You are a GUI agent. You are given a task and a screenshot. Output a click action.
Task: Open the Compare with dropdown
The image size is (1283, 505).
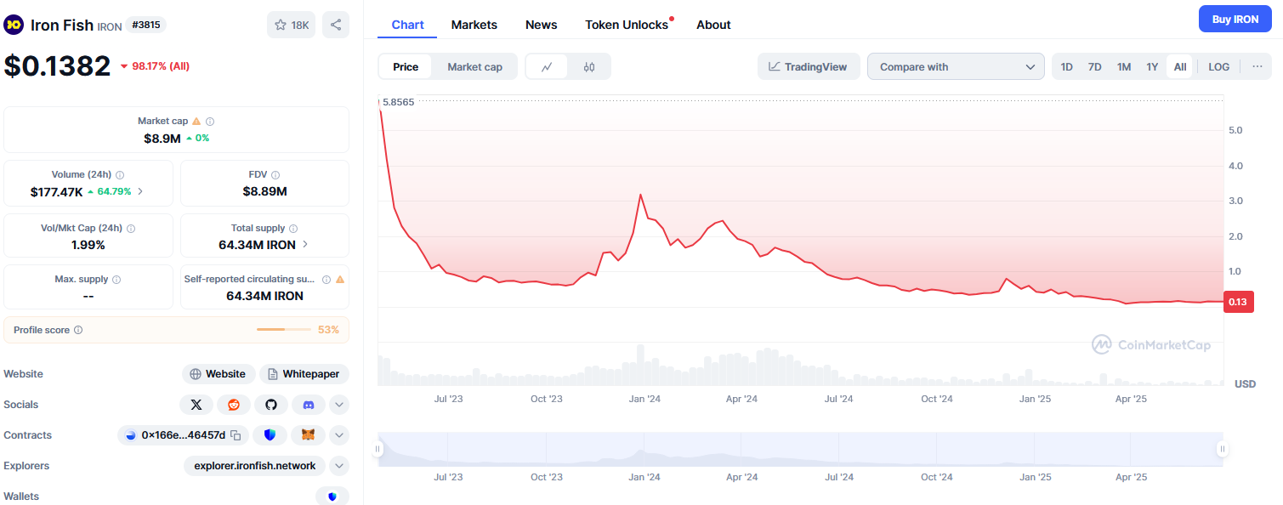click(x=955, y=65)
